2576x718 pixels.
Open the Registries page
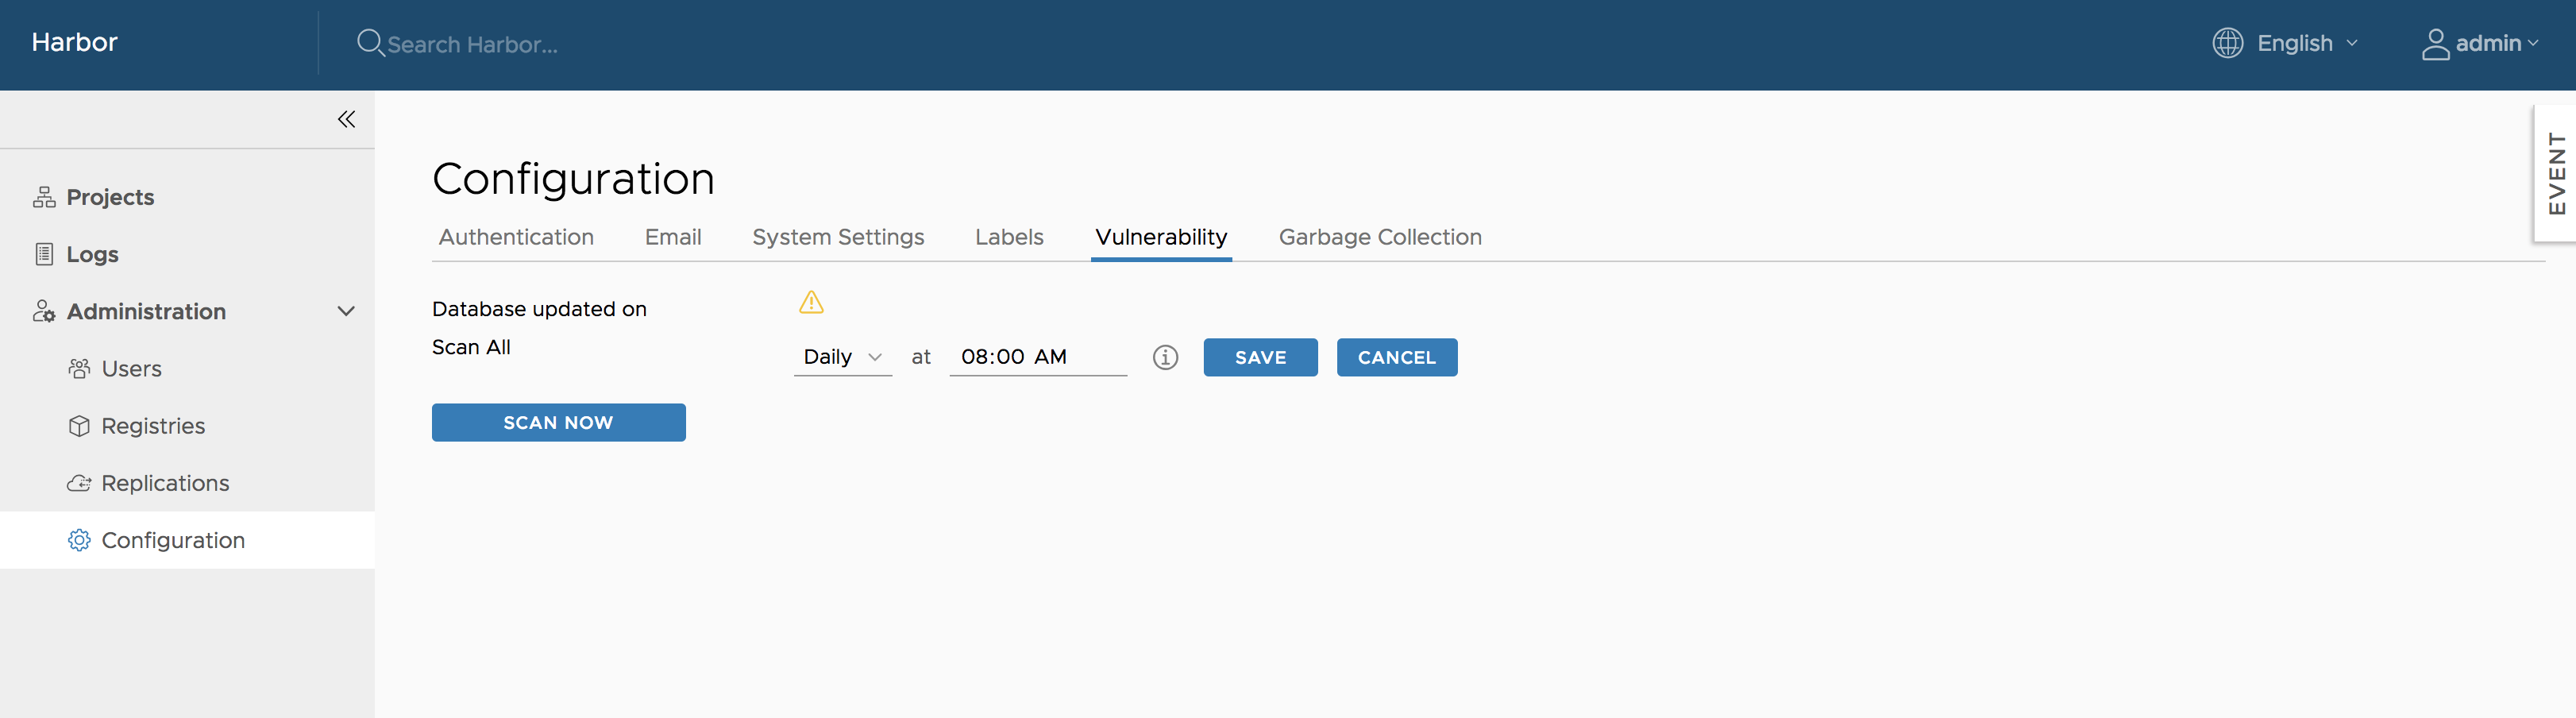153,426
